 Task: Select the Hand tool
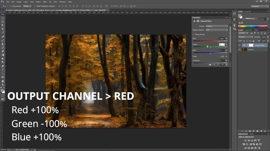click(x=3, y=81)
